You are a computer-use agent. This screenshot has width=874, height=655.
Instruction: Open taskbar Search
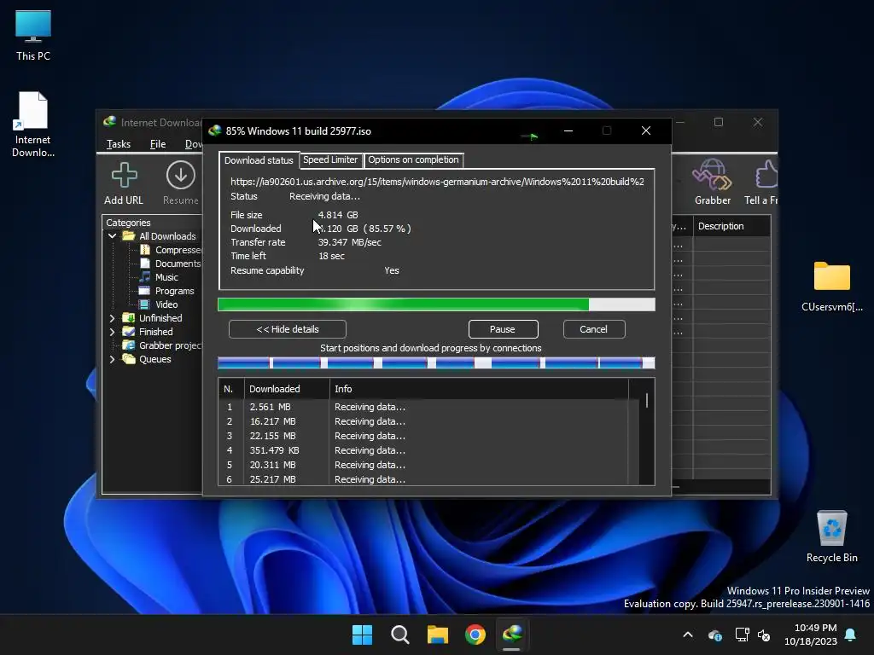(x=399, y=635)
